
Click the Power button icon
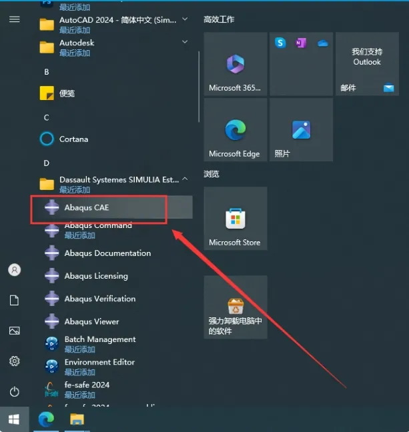click(14, 391)
